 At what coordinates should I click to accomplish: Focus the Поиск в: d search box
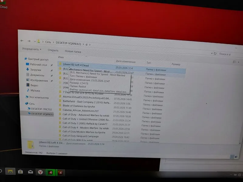230,54
